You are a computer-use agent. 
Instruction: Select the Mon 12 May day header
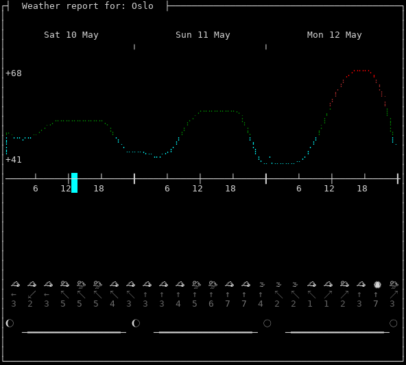tap(334, 35)
